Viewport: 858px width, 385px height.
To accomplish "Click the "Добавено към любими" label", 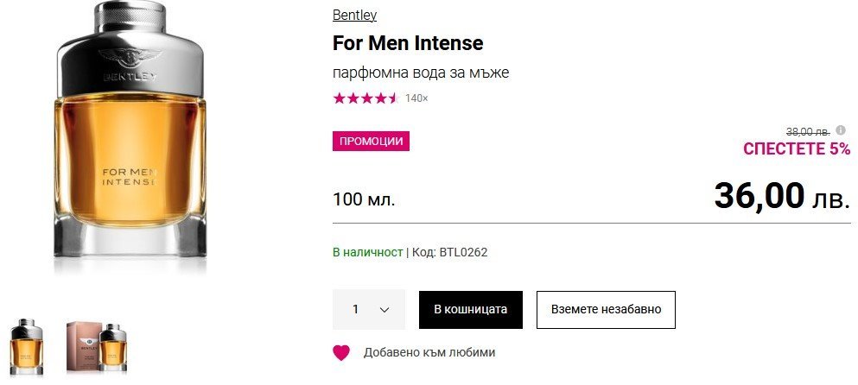I will click(429, 352).
